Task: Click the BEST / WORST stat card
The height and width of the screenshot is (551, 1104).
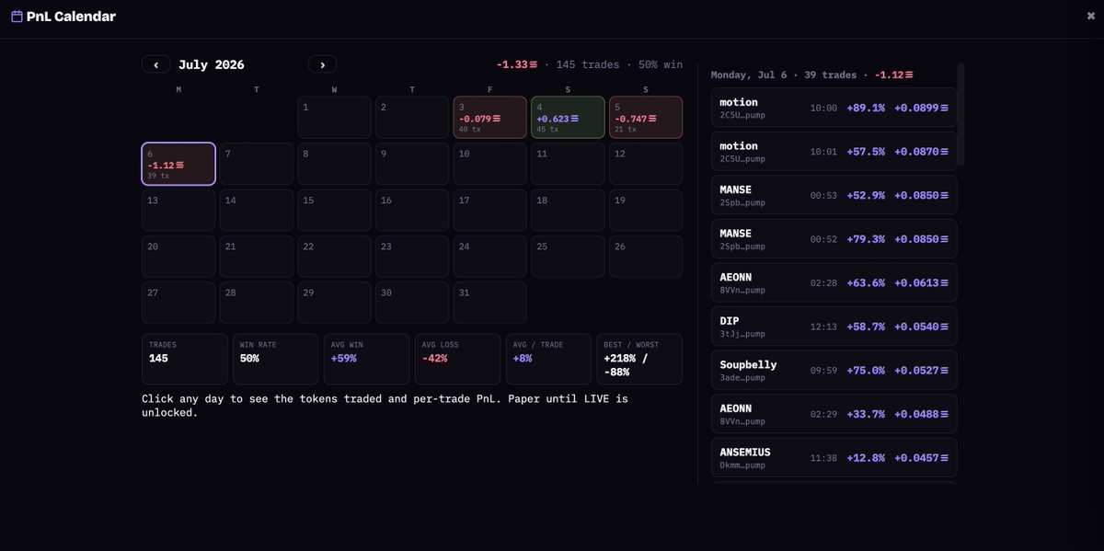Action: tap(639, 359)
